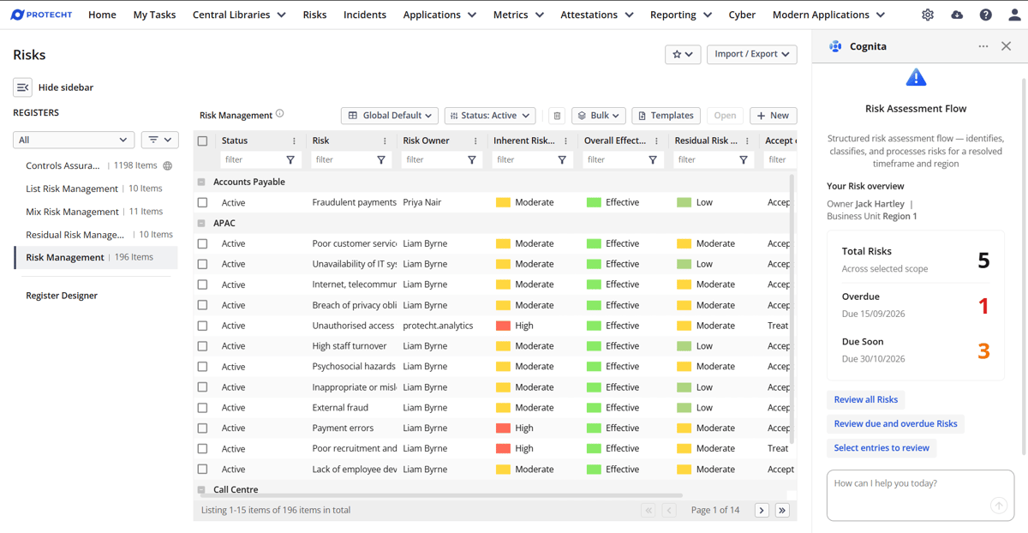Click Review all Risks
The width and height of the screenshot is (1028, 533).
point(866,399)
